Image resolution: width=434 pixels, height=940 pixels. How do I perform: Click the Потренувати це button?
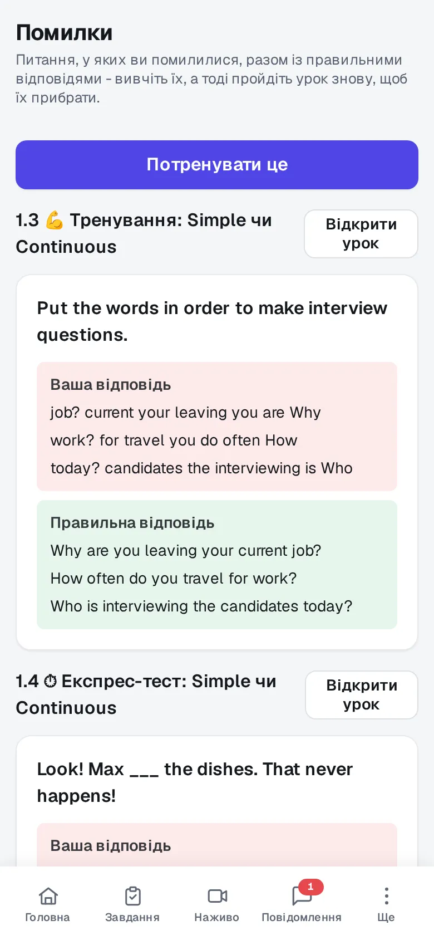[217, 165]
